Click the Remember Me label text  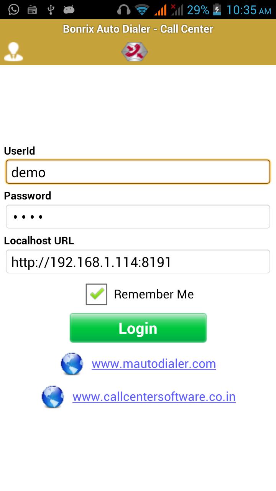click(x=154, y=294)
